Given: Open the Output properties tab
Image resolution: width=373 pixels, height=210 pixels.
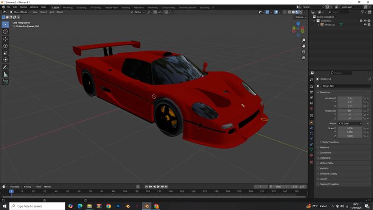Looking at the screenshot, I should tap(311, 92).
